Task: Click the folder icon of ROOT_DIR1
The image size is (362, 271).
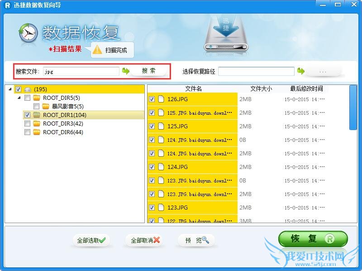Action: click(37, 115)
